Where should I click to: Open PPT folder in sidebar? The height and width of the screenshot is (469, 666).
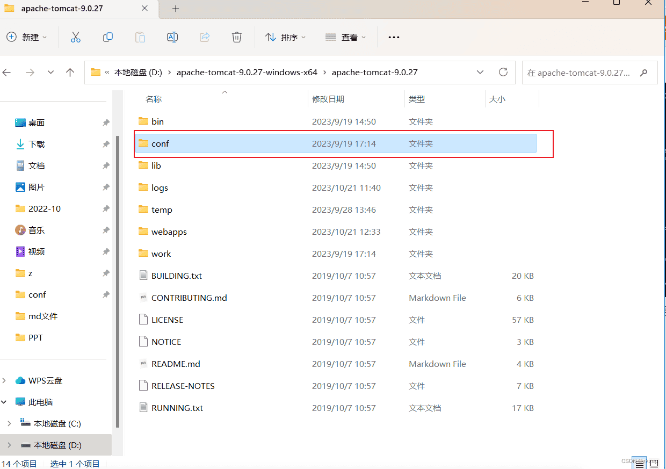click(x=29, y=337)
